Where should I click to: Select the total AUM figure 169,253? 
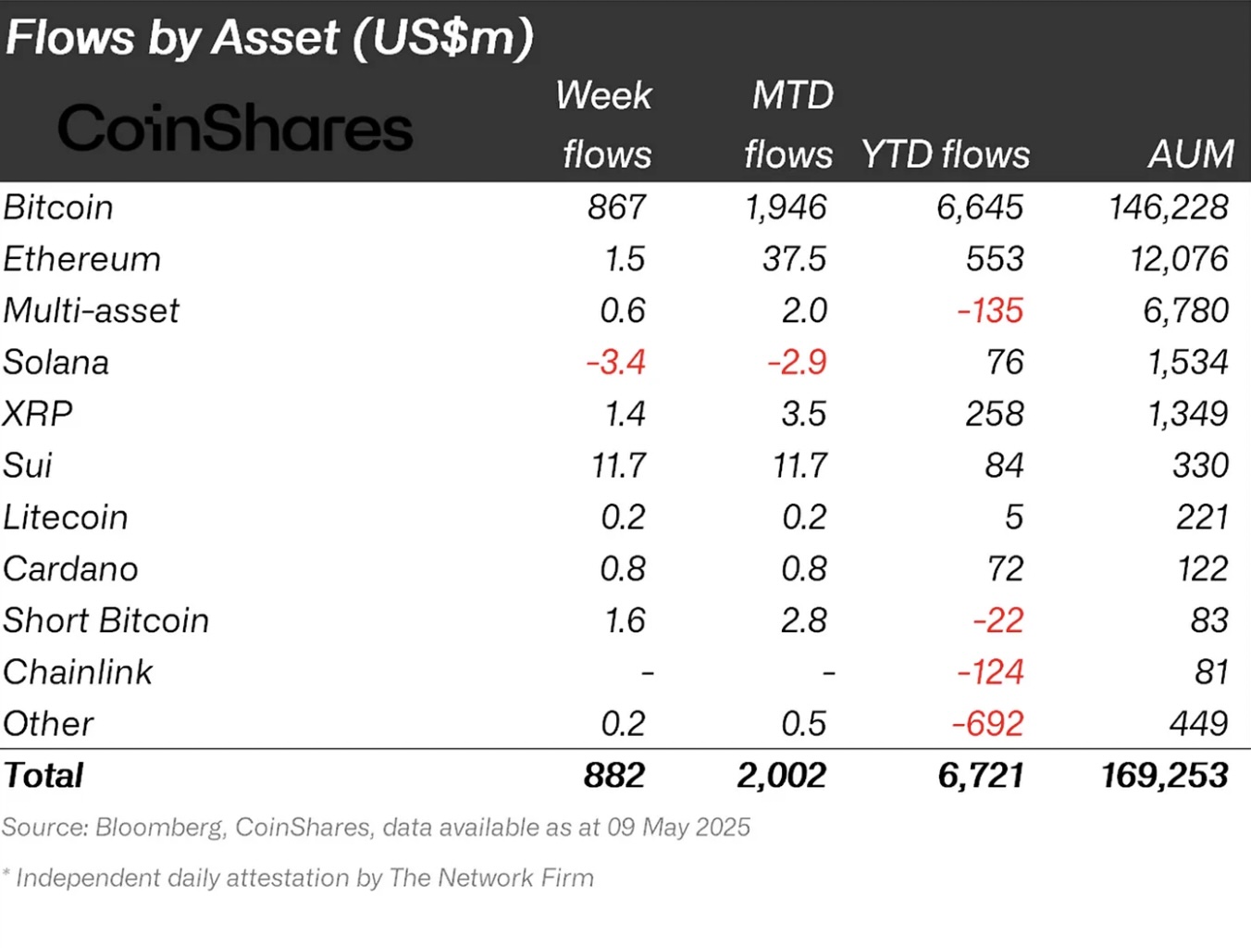click(x=1165, y=776)
